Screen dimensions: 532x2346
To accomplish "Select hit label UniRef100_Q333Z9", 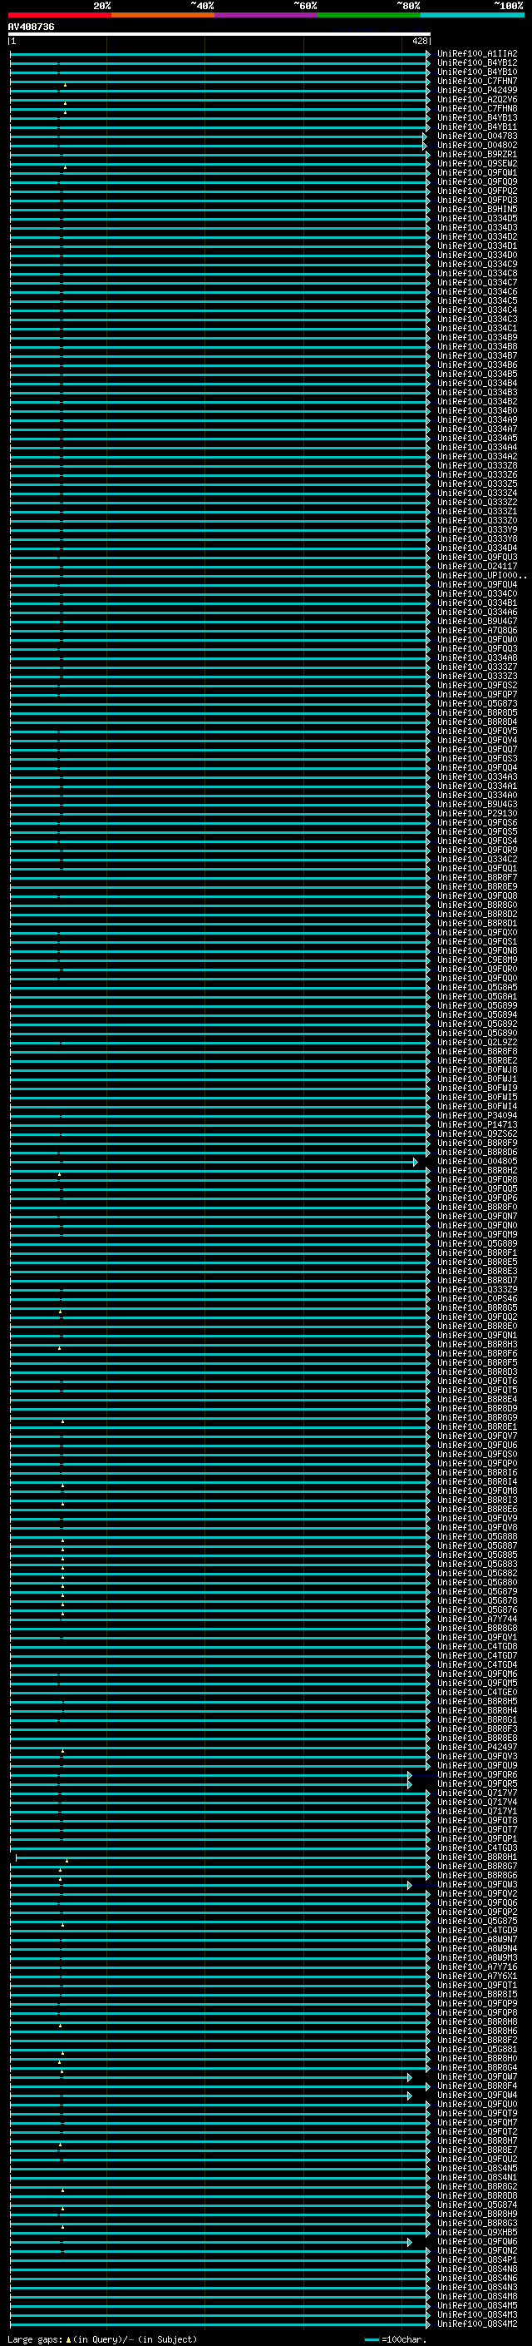I will coord(477,1290).
